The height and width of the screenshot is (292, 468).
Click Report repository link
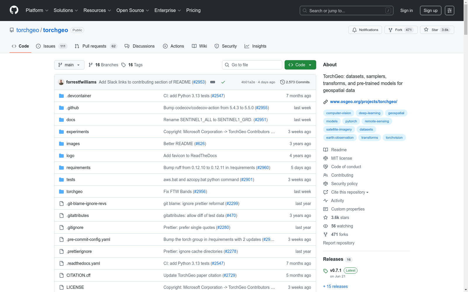339,243
